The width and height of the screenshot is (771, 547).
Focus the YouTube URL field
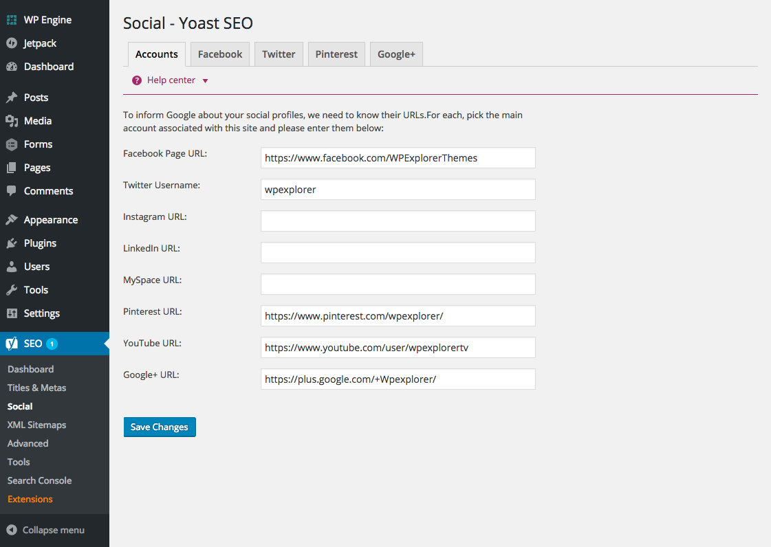pos(398,348)
